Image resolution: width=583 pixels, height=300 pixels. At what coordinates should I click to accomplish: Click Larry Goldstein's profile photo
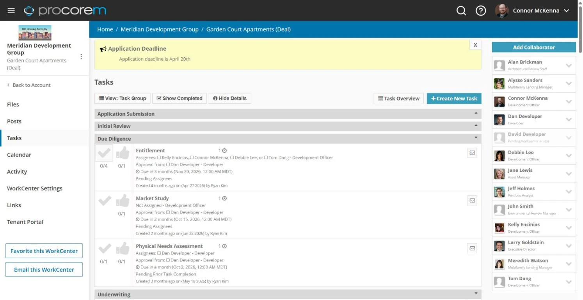pos(499,246)
